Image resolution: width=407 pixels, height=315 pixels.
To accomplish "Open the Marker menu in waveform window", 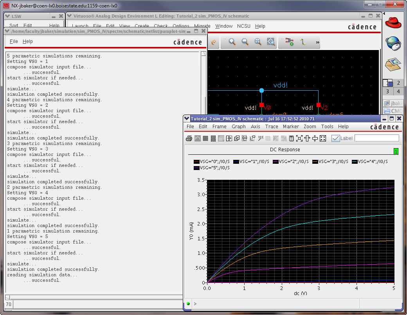I will [291, 127].
